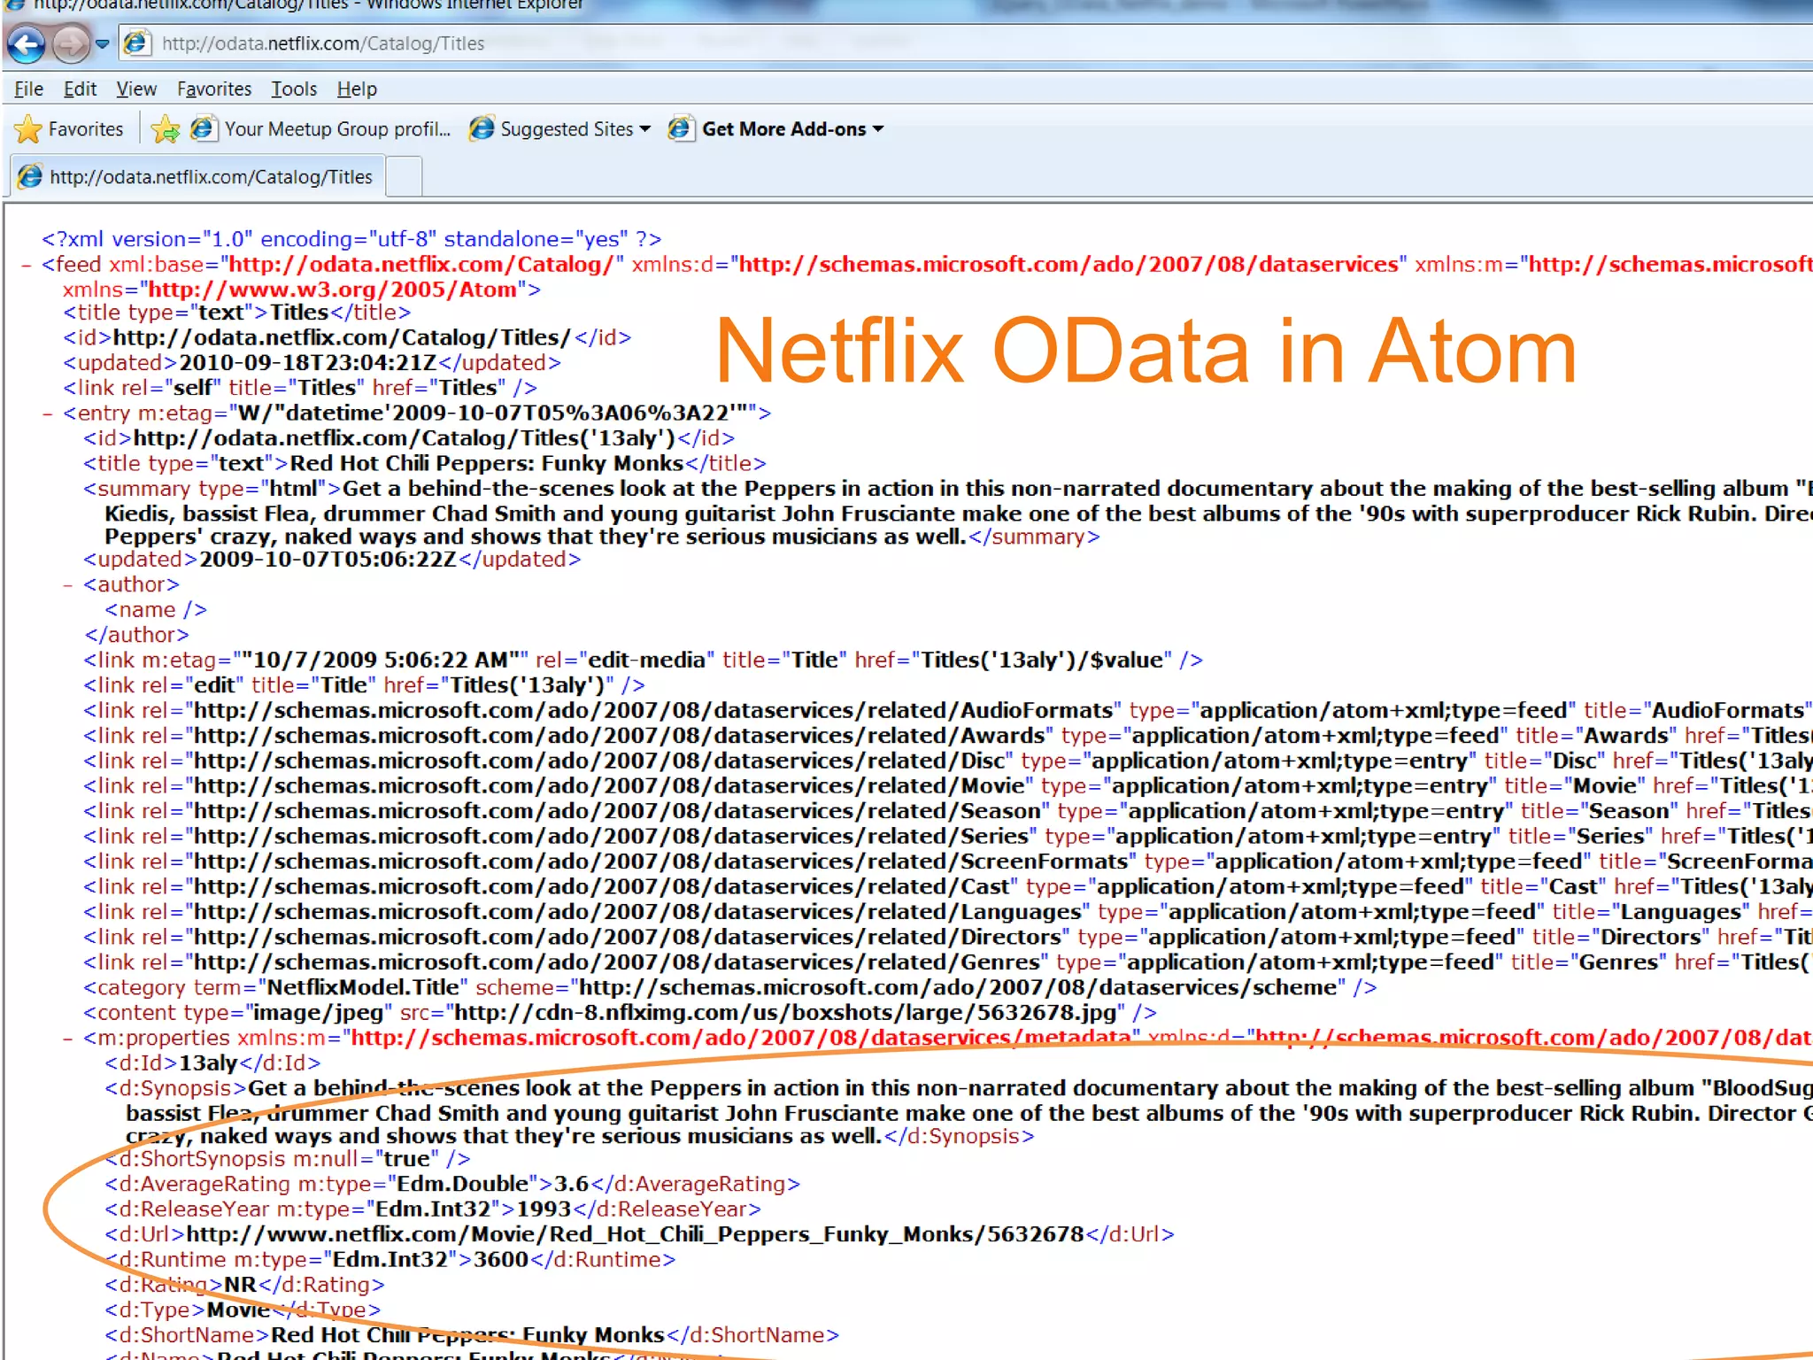Click the d:Rating NR value
The height and width of the screenshot is (1360, 1813).
(240, 1285)
